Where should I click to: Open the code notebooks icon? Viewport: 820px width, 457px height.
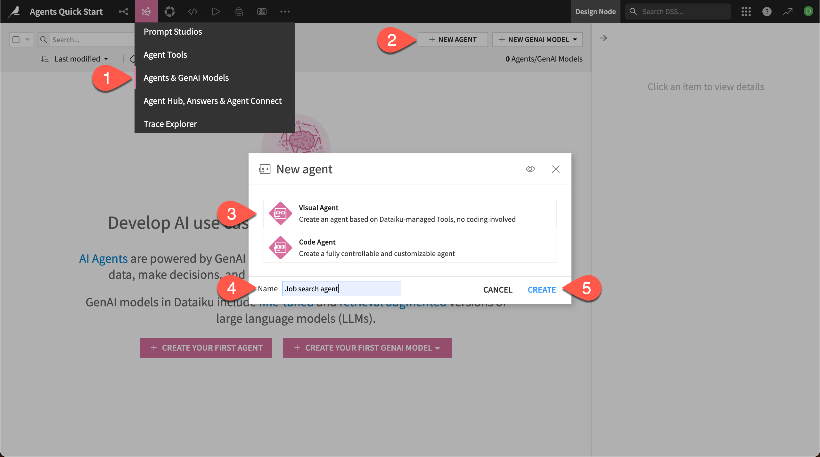coord(193,11)
